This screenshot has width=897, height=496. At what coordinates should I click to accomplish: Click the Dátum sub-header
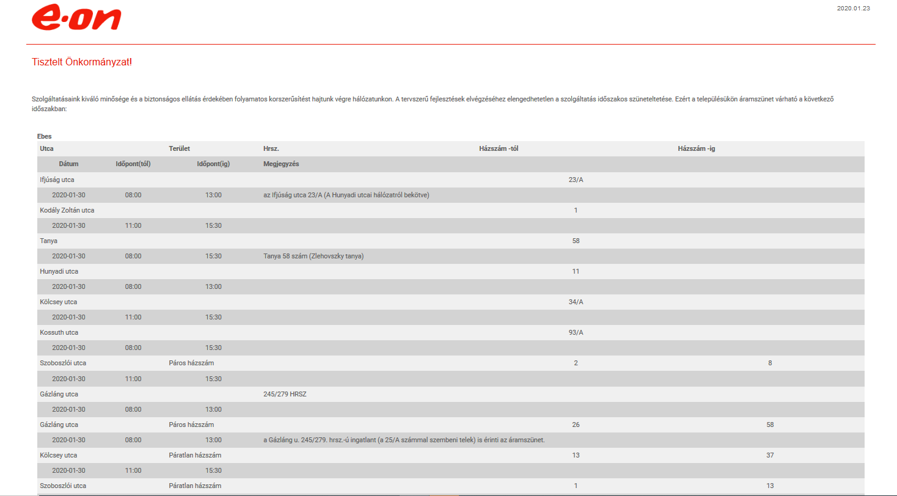pos(69,164)
